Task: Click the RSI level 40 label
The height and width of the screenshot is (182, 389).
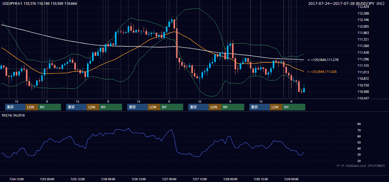Action: 359,148
